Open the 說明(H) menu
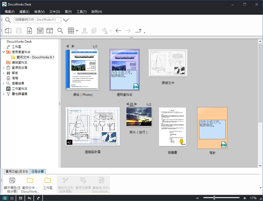Viewport: 263px width, 201px height. [97, 12]
